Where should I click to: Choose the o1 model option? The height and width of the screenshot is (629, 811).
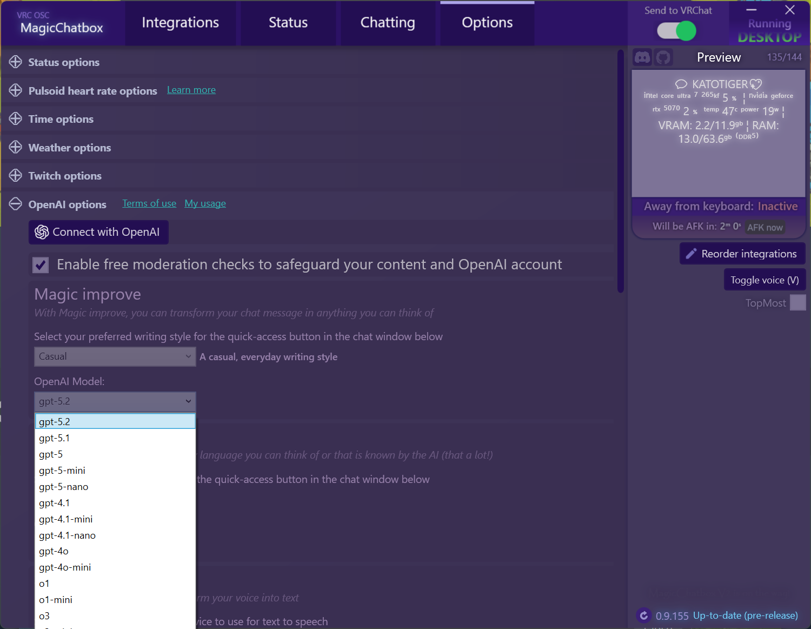click(115, 584)
